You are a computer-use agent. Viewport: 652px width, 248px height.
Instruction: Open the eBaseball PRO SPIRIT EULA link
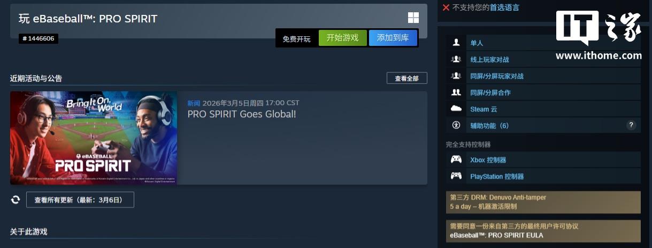tap(496, 235)
